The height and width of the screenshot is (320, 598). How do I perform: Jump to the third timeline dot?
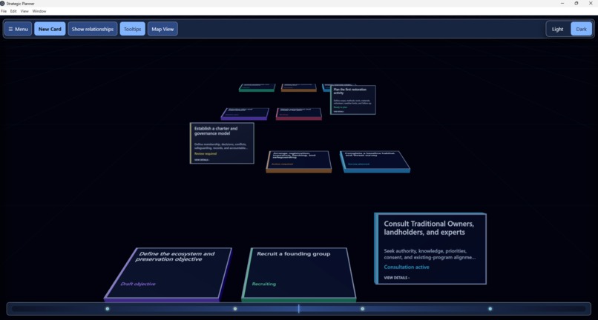(x=362, y=309)
